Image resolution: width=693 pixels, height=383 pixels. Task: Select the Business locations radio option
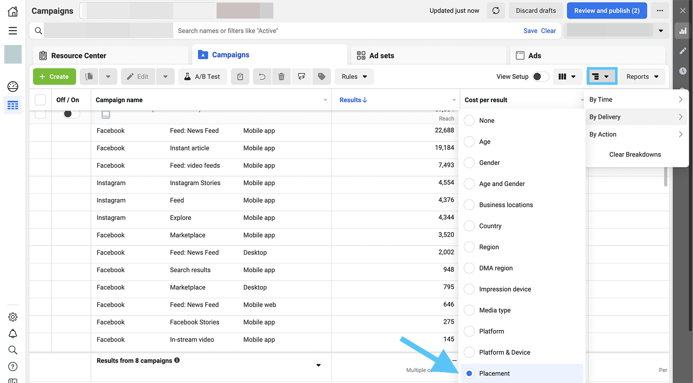(469, 205)
